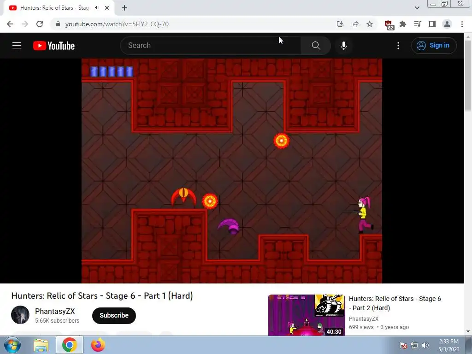Open the YouTube guide hamburger menu

coord(17,46)
